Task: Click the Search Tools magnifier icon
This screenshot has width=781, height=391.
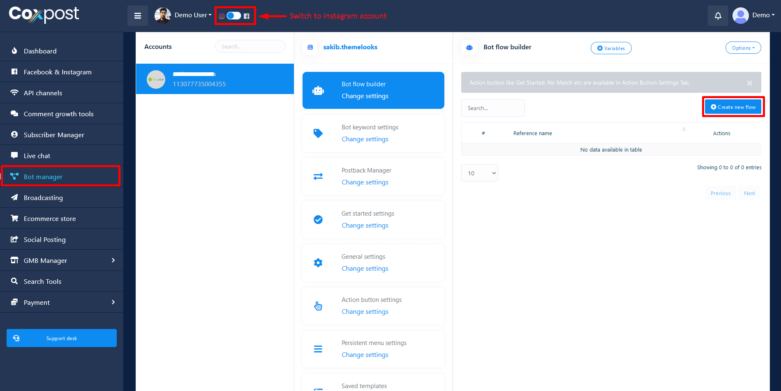Action: point(14,281)
